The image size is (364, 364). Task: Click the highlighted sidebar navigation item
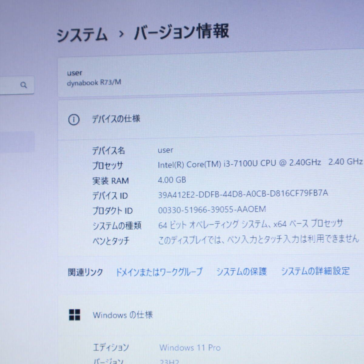17,142
